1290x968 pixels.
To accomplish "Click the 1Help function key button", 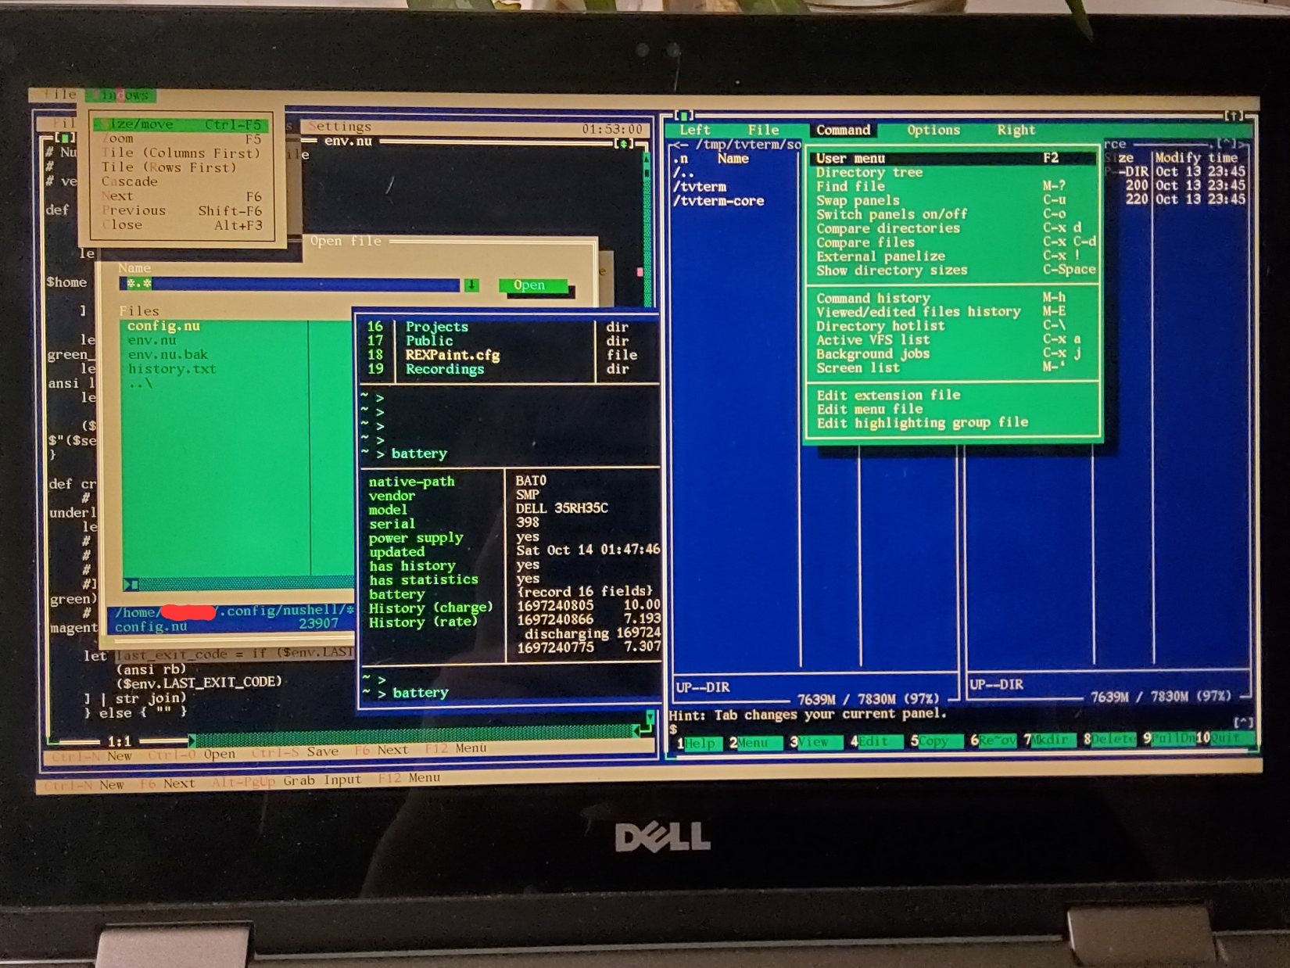I will [x=696, y=743].
